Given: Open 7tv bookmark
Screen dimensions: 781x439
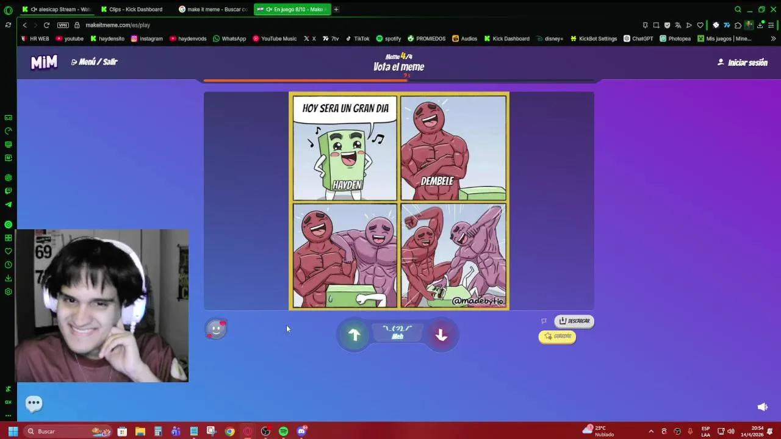Looking at the screenshot, I should coord(331,38).
